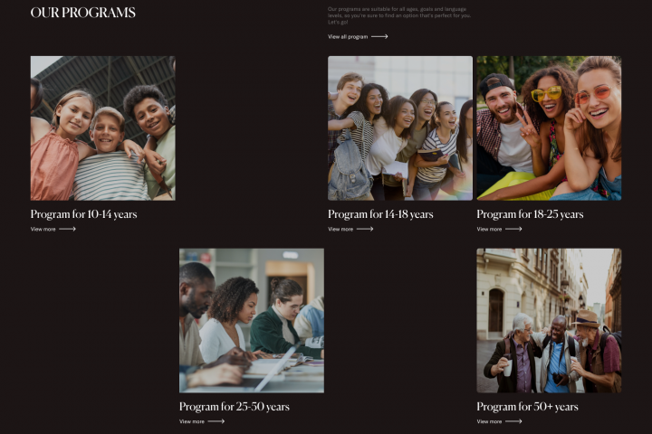Open the photo of adults studying at a table
Screen dimensions: 652x434
click(252, 321)
